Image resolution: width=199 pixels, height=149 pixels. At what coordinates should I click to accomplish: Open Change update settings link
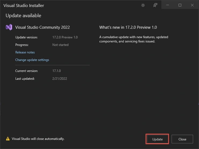pyautogui.click(x=32, y=60)
